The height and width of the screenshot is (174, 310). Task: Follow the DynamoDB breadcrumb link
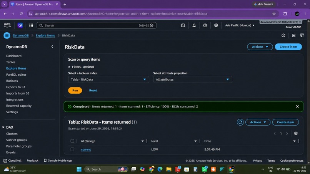coord(21,36)
